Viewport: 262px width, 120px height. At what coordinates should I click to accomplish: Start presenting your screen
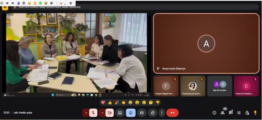(120, 113)
